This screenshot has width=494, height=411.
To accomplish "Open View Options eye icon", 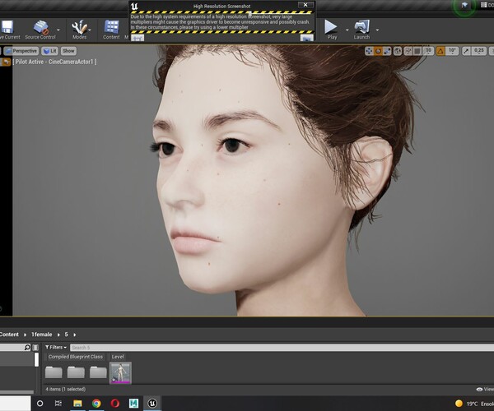I will tap(479, 390).
